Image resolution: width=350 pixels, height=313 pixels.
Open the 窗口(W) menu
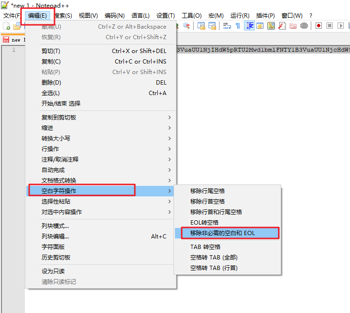[292, 16]
